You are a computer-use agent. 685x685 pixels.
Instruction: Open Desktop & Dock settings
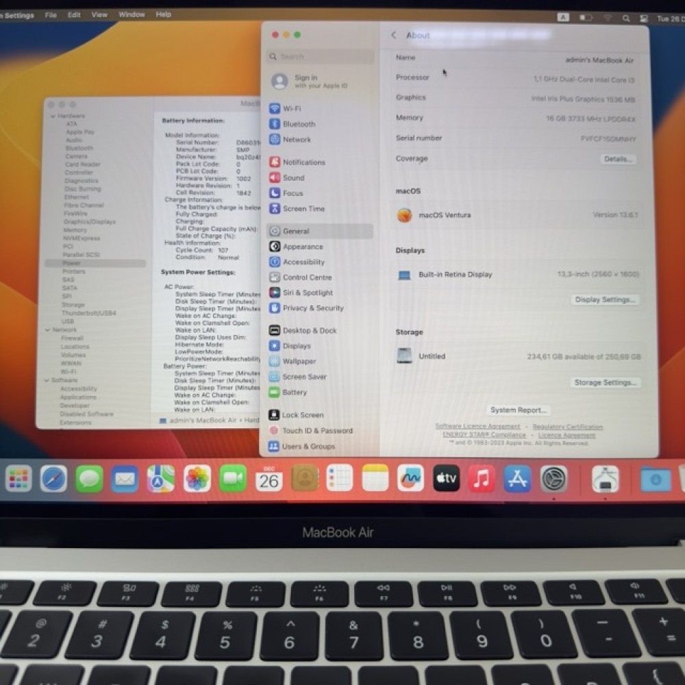303,330
